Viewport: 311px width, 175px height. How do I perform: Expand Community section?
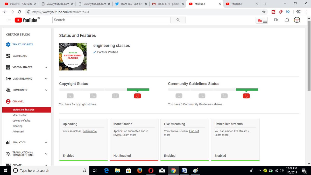coord(46,90)
